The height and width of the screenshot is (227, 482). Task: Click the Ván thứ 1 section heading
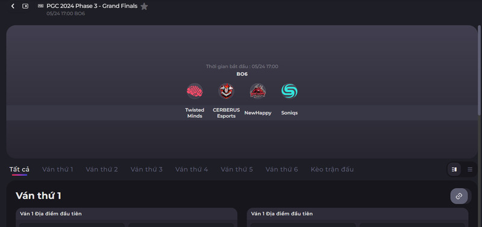pos(39,196)
